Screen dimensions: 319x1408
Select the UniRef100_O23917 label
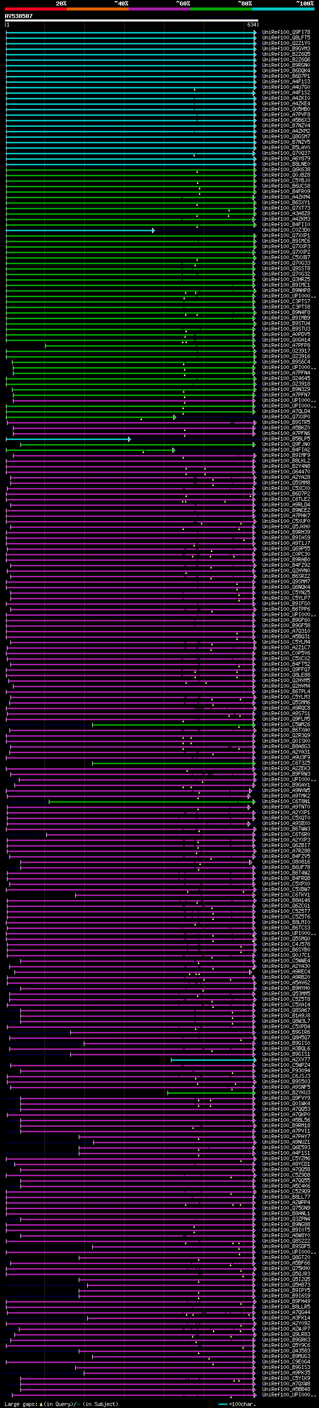[286, 351]
